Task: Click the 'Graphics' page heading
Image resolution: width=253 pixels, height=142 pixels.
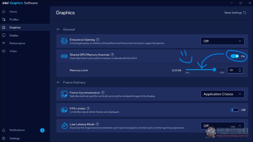Action: (x=65, y=13)
